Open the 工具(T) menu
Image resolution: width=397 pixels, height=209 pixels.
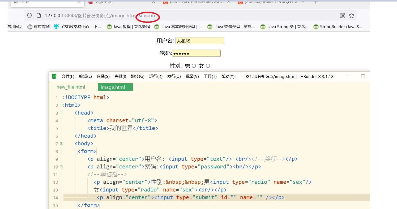(210, 76)
